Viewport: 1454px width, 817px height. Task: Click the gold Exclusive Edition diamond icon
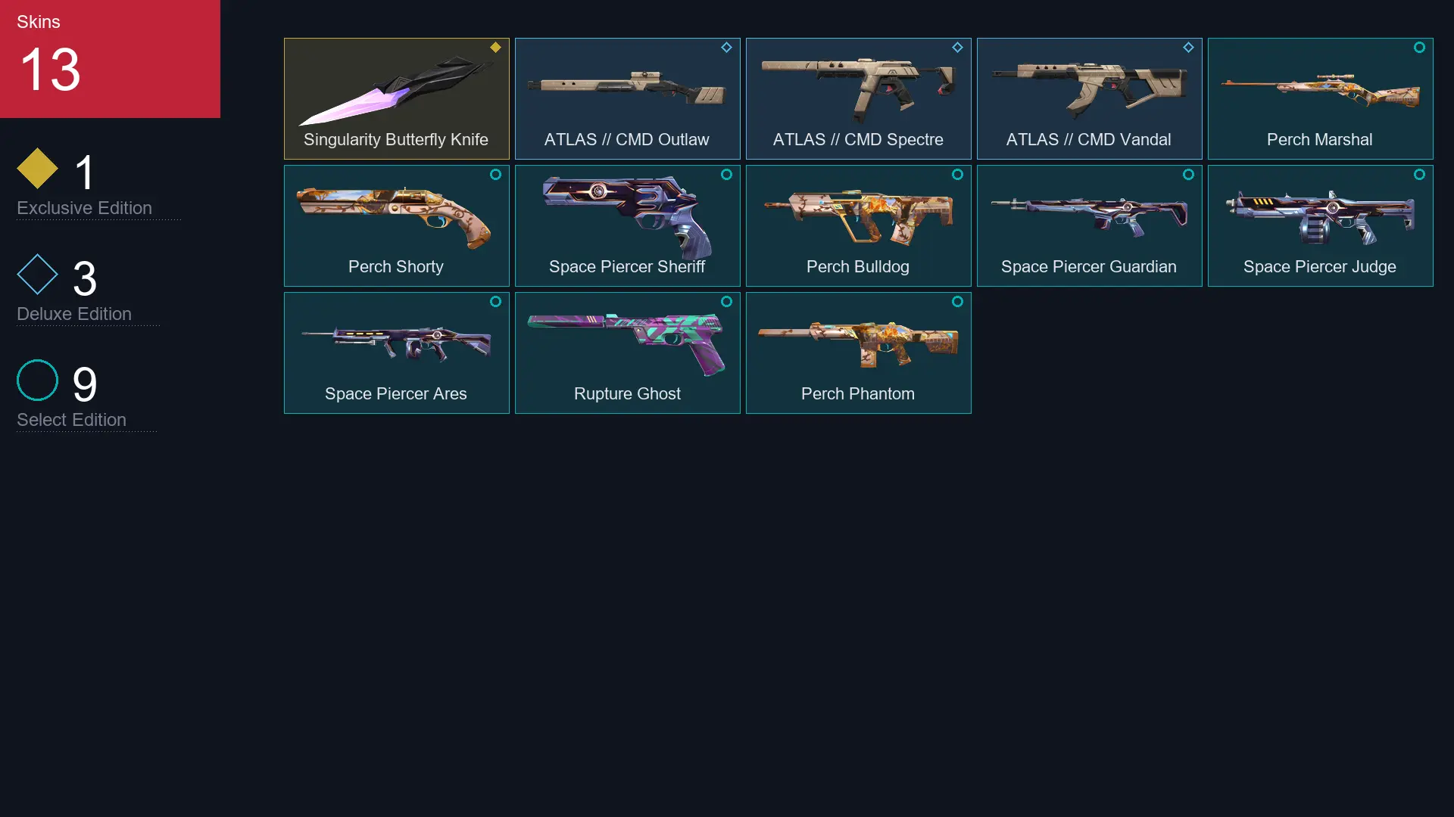pyautogui.click(x=37, y=168)
